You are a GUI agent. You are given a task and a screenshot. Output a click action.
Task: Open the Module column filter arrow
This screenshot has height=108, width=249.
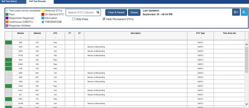(21, 38)
